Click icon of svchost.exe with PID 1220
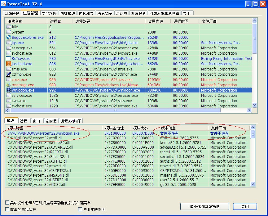Image resolution: width=268 pixels, height=216 pixels. coord(9,106)
